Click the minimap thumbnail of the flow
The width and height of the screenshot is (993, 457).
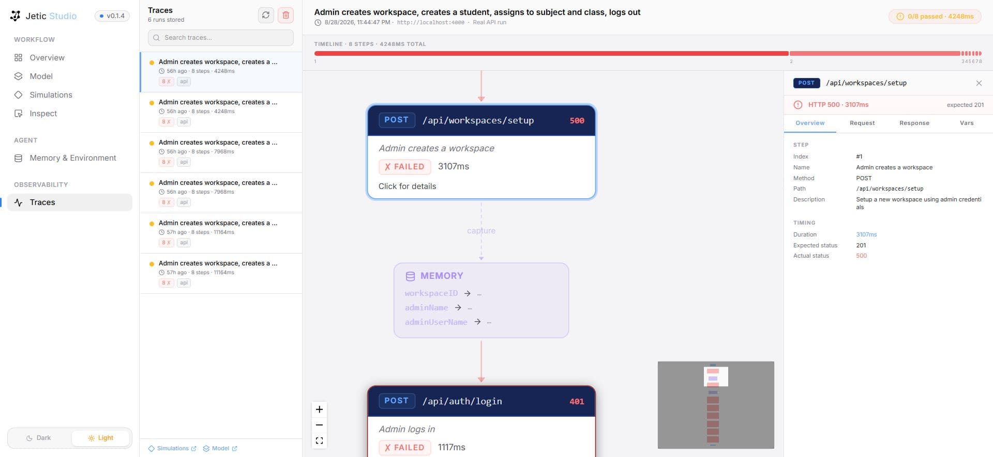(716, 405)
